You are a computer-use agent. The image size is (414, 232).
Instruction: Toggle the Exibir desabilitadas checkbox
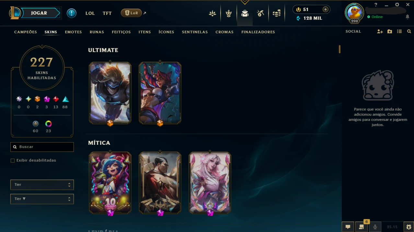13,161
